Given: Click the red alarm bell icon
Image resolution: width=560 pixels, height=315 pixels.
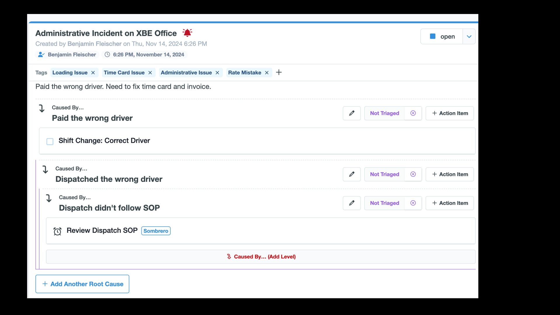Looking at the screenshot, I should point(187,33).
